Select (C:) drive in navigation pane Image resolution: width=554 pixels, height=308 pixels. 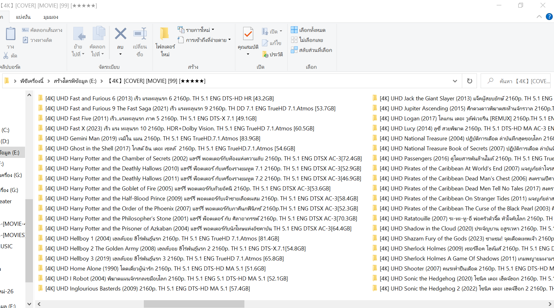click(x=5, y=130)
